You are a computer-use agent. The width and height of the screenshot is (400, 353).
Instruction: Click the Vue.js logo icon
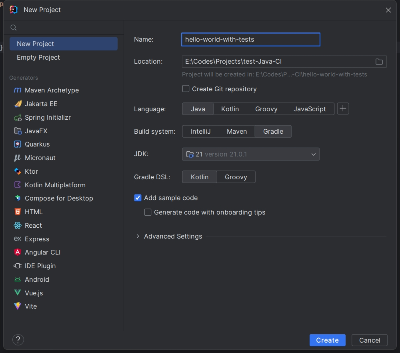click(18, 293)
